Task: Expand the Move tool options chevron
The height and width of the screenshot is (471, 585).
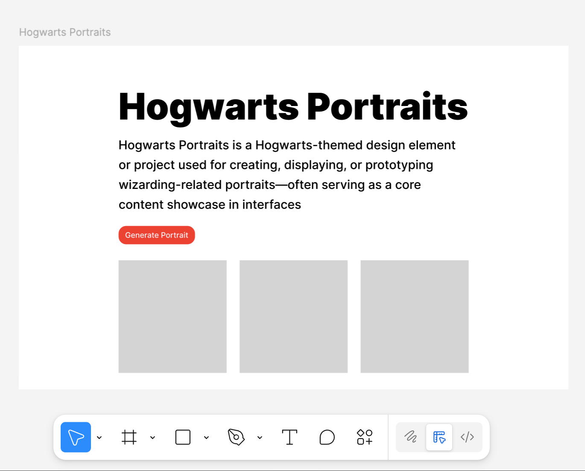Action: coord(99,438)
